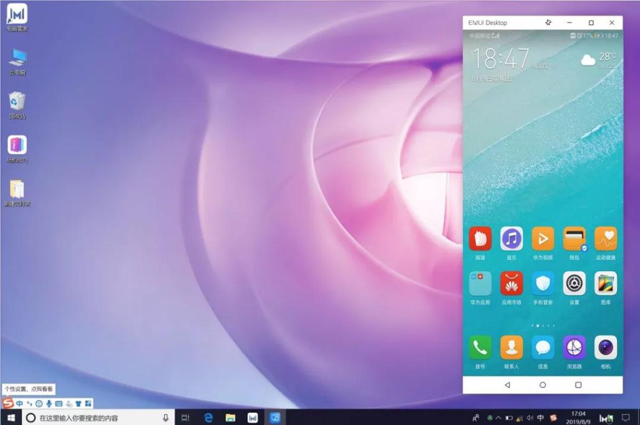This screenshot has height=425, width=640.
Task: Toggle the keep-on-top pin in EMUI Desktop titlebar
Action: point(548,22)
